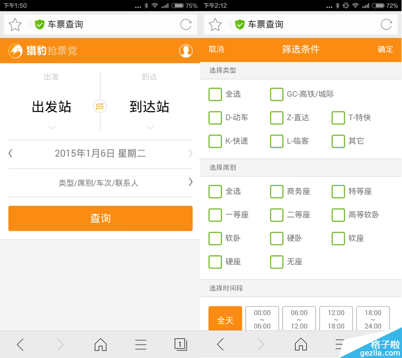Image resolution: width=402 pixels, height=358 pixels.
Task: Tap the user profile avatar icon
Action: click(186, 51)
